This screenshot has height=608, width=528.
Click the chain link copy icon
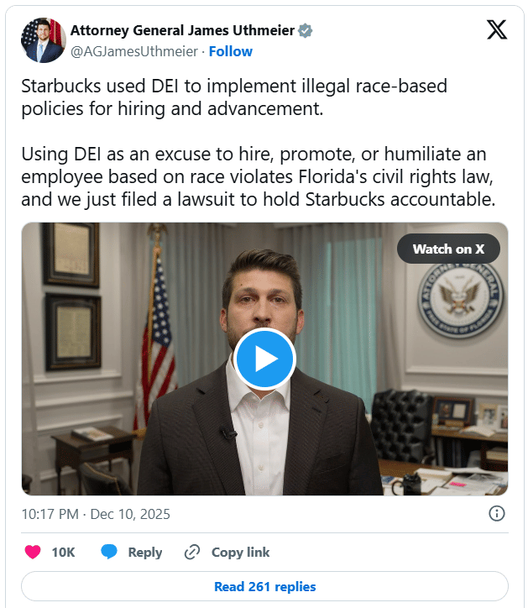click(192, 552)
